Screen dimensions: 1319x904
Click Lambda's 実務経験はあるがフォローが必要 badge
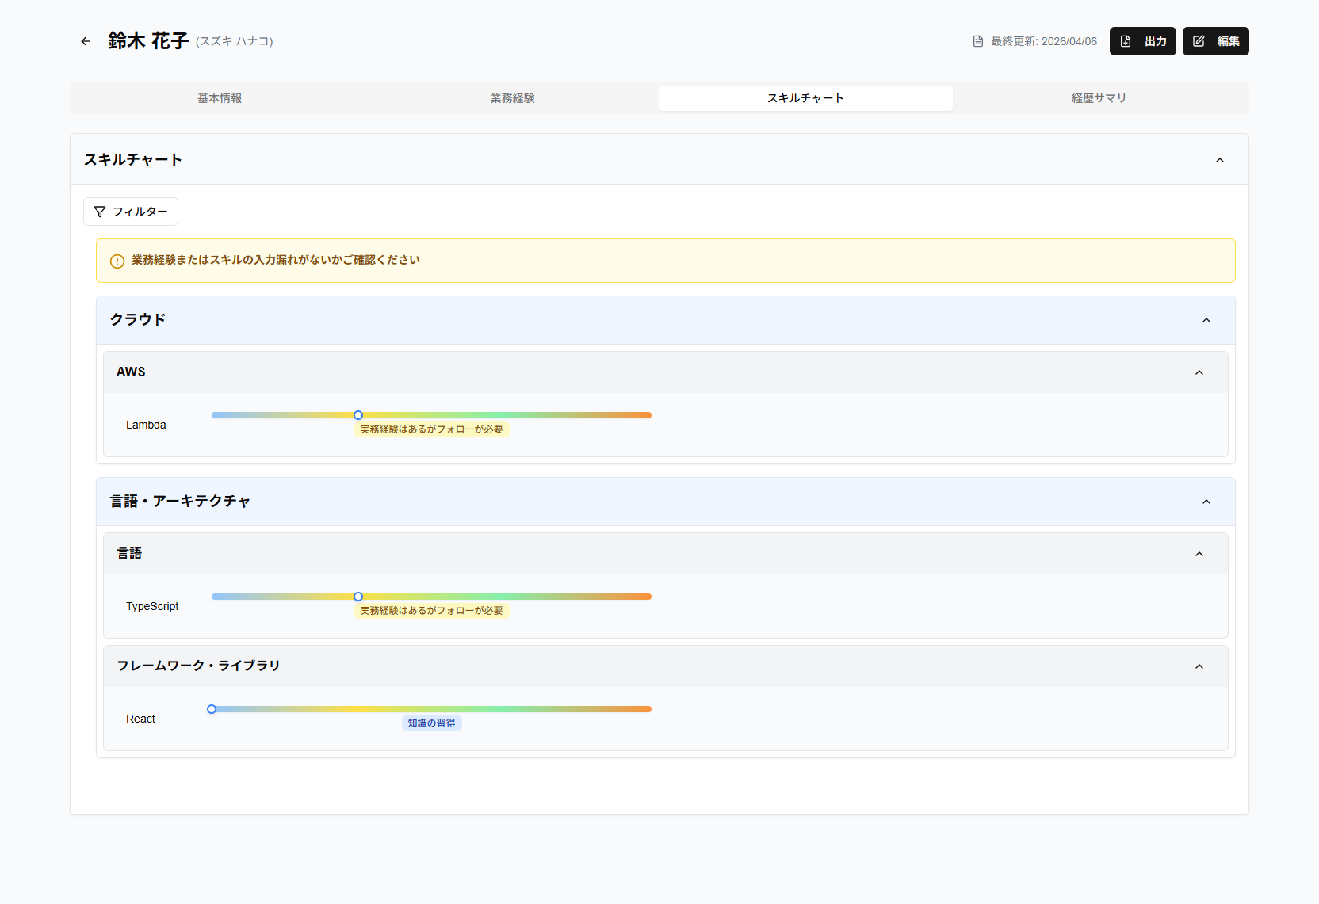tap(431, 429)
